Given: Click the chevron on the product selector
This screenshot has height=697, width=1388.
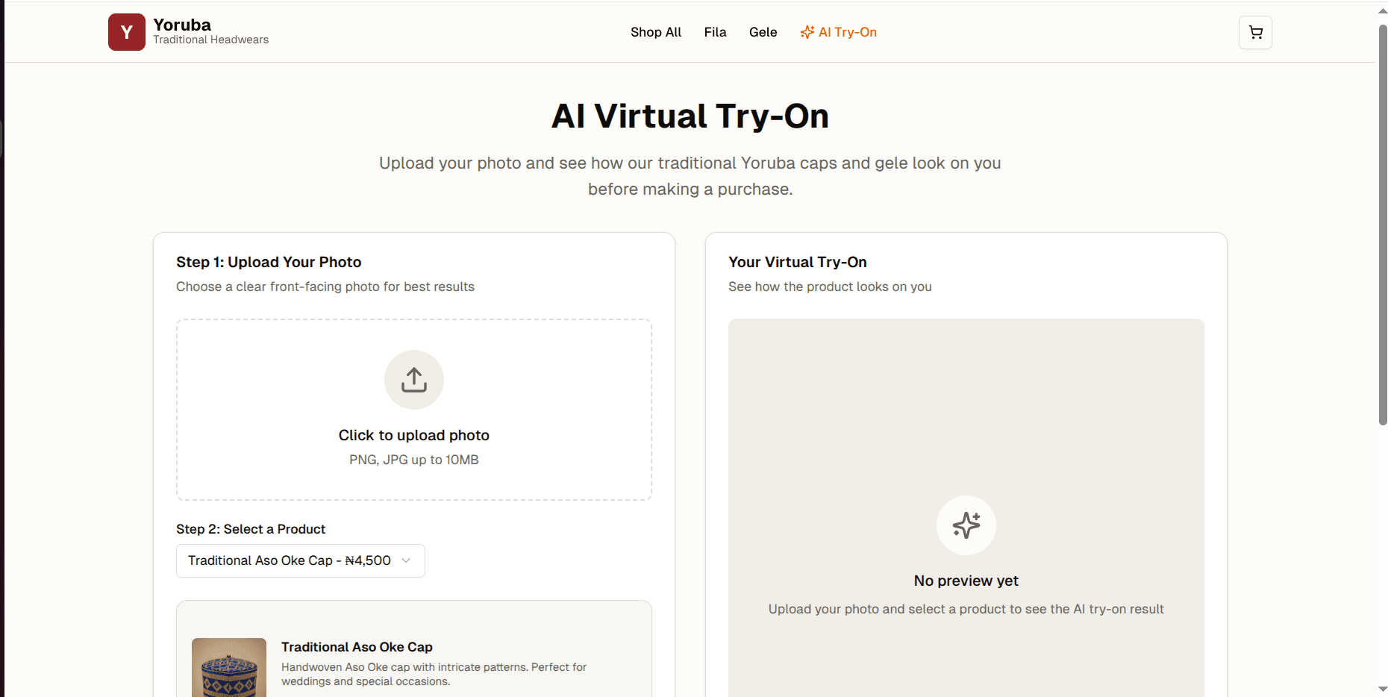Looking at the screenshot, I should click(x=406, y=560).
